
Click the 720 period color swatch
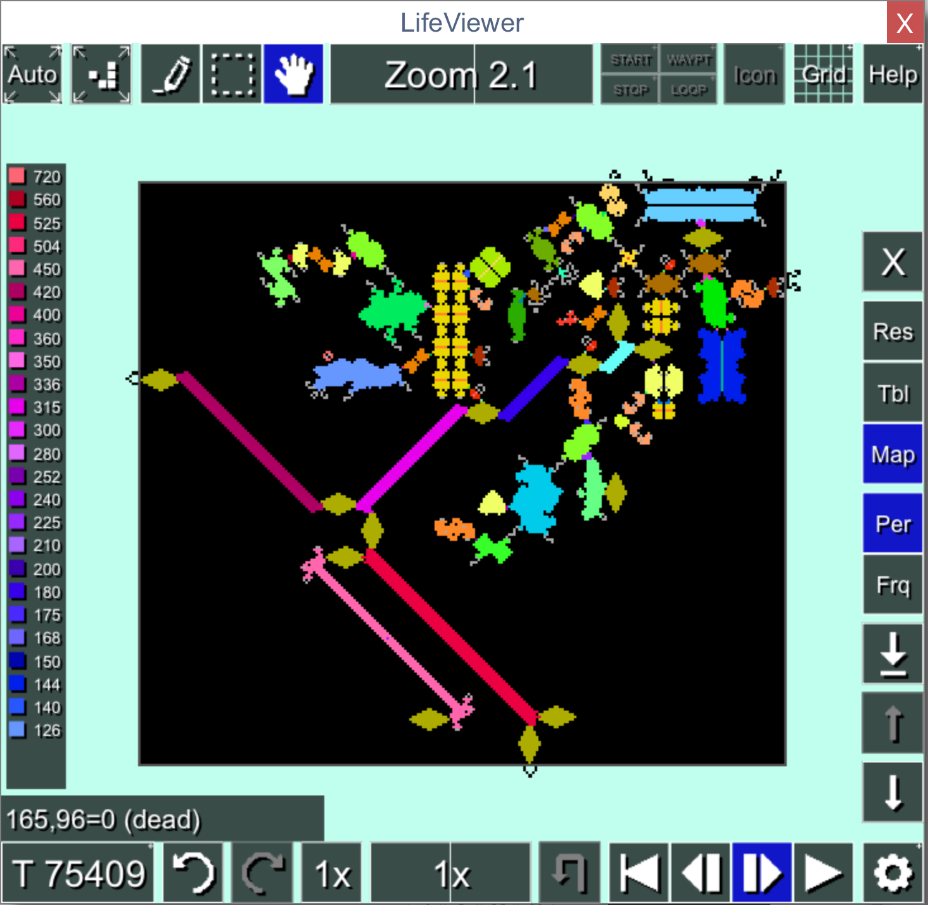coord(17,176)
